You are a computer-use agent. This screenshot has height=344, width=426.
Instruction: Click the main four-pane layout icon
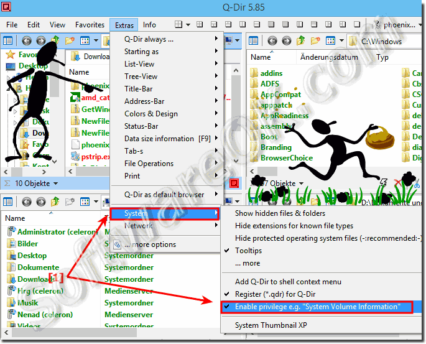click(178, 24)
